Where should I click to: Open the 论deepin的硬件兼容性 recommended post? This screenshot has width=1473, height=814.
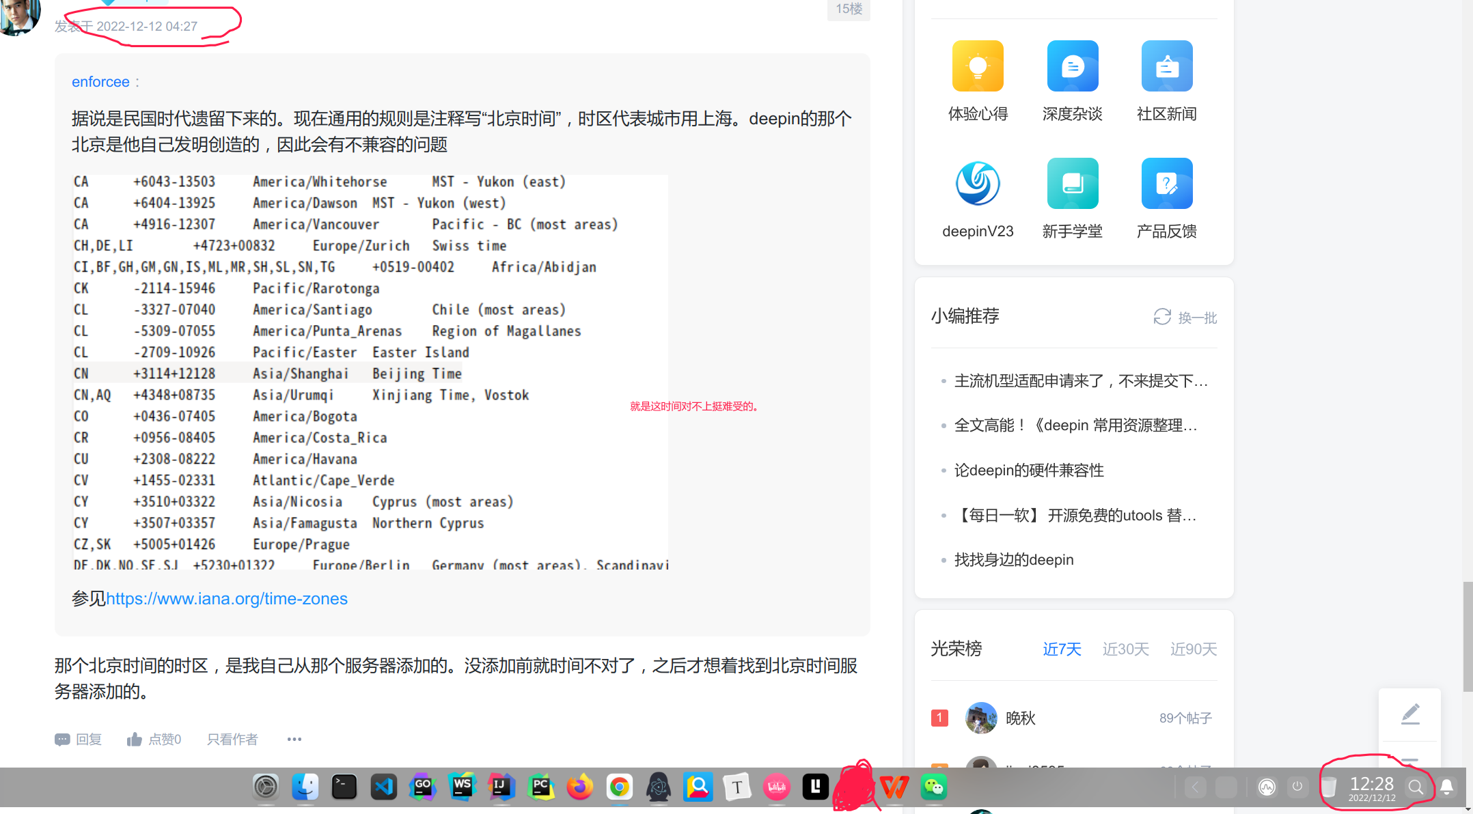(x=1029, y=471)
